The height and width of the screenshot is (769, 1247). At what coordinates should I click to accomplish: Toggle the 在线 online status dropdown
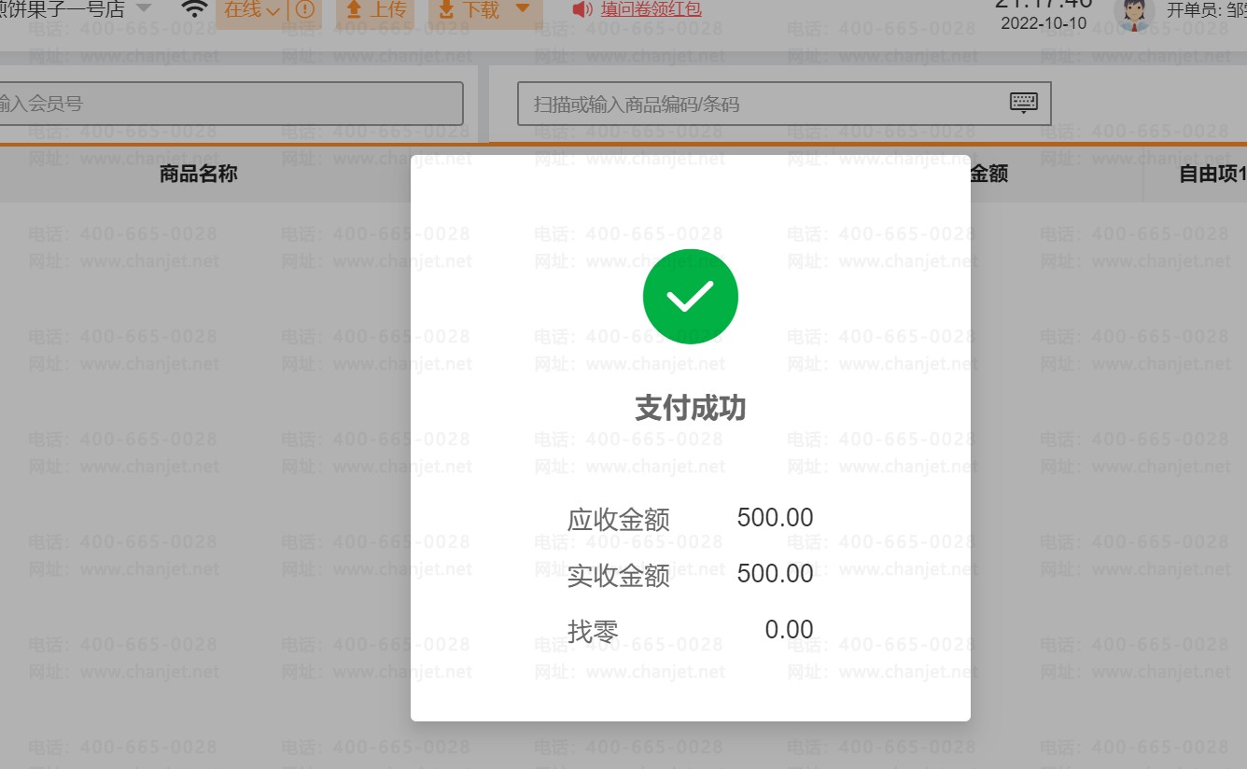click(252, 11)
